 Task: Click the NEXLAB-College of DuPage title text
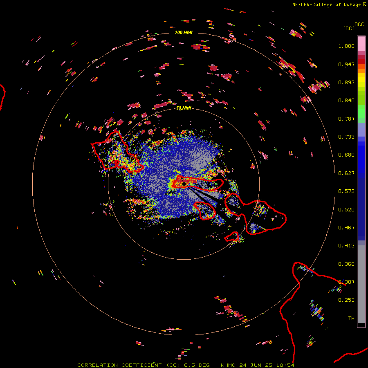tap(327, 4)
